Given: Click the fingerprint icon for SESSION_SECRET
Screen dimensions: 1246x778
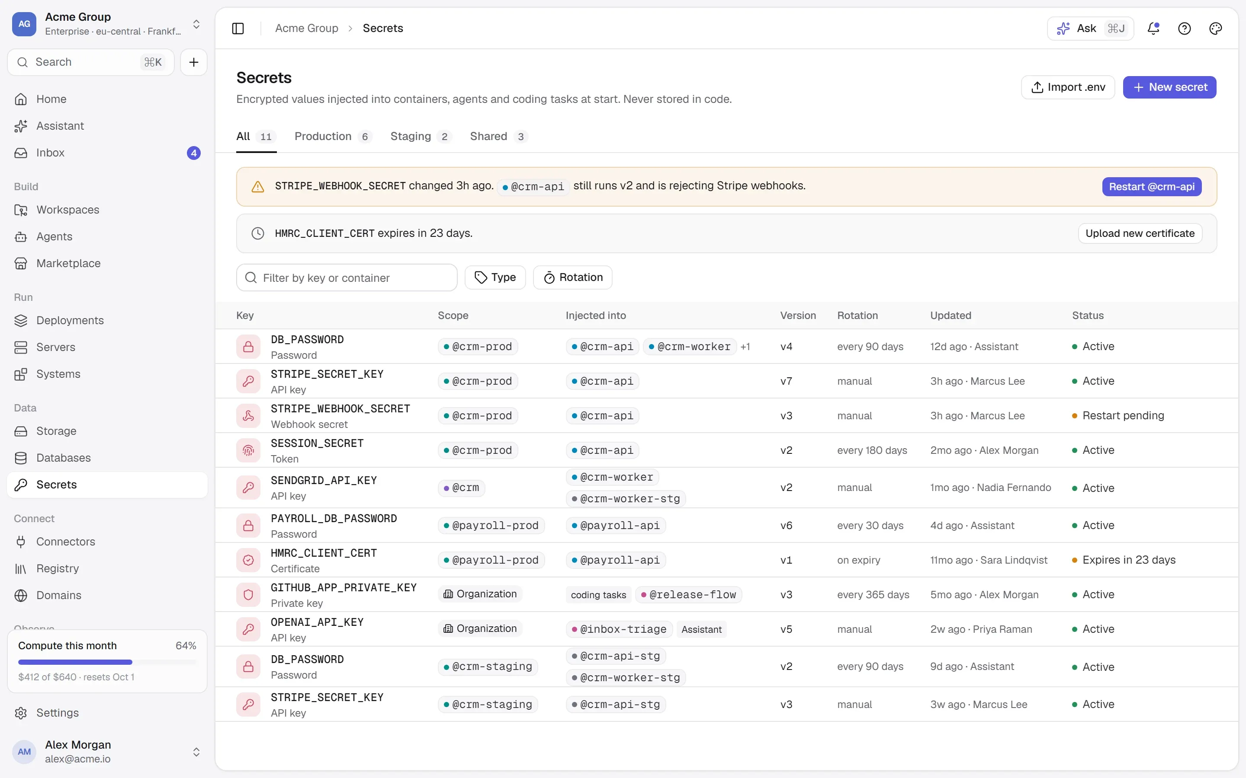Looking at the screenshot, I should pos(248,450).
